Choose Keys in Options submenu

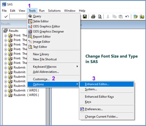point(107,102)
